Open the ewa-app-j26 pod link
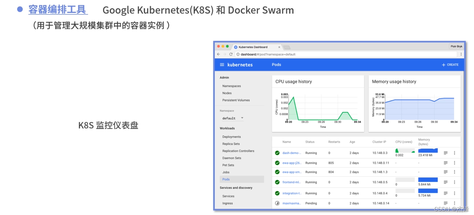 (292, 163)
